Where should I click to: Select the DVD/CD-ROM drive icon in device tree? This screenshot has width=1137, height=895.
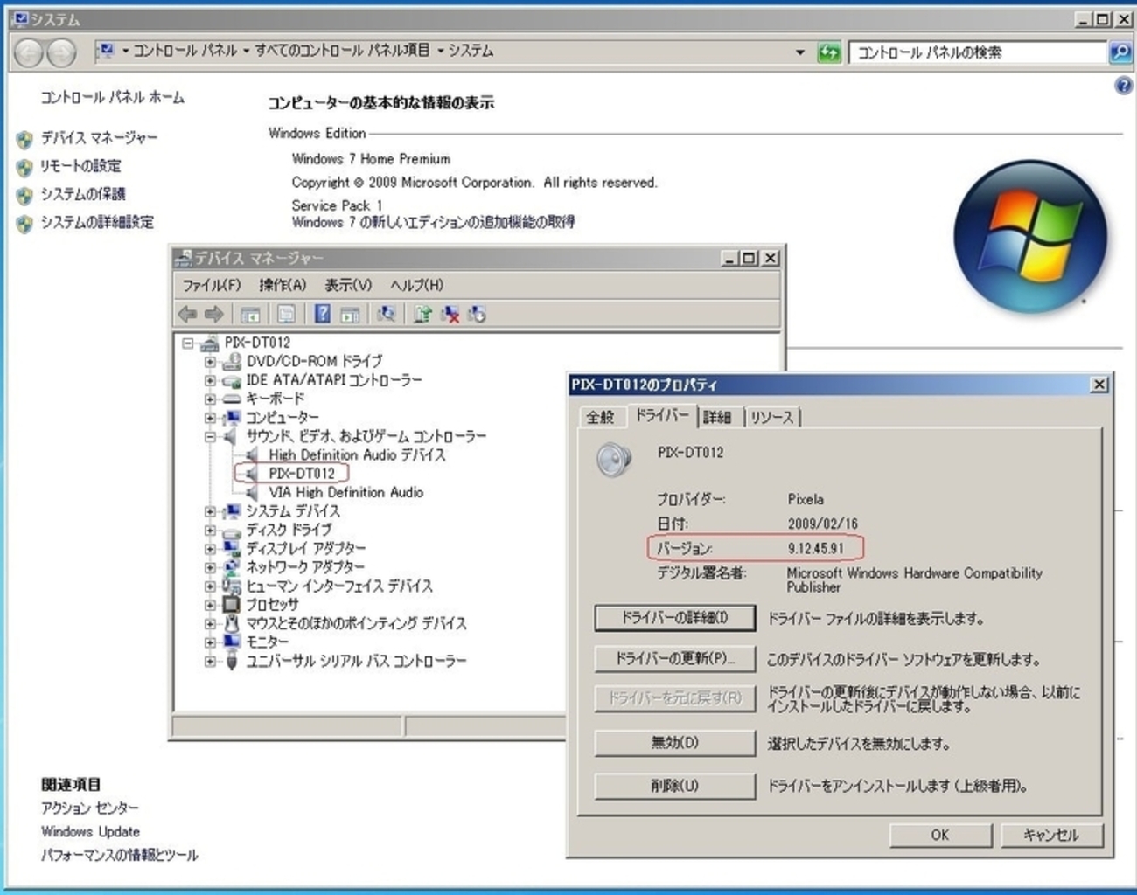(232, 361)
